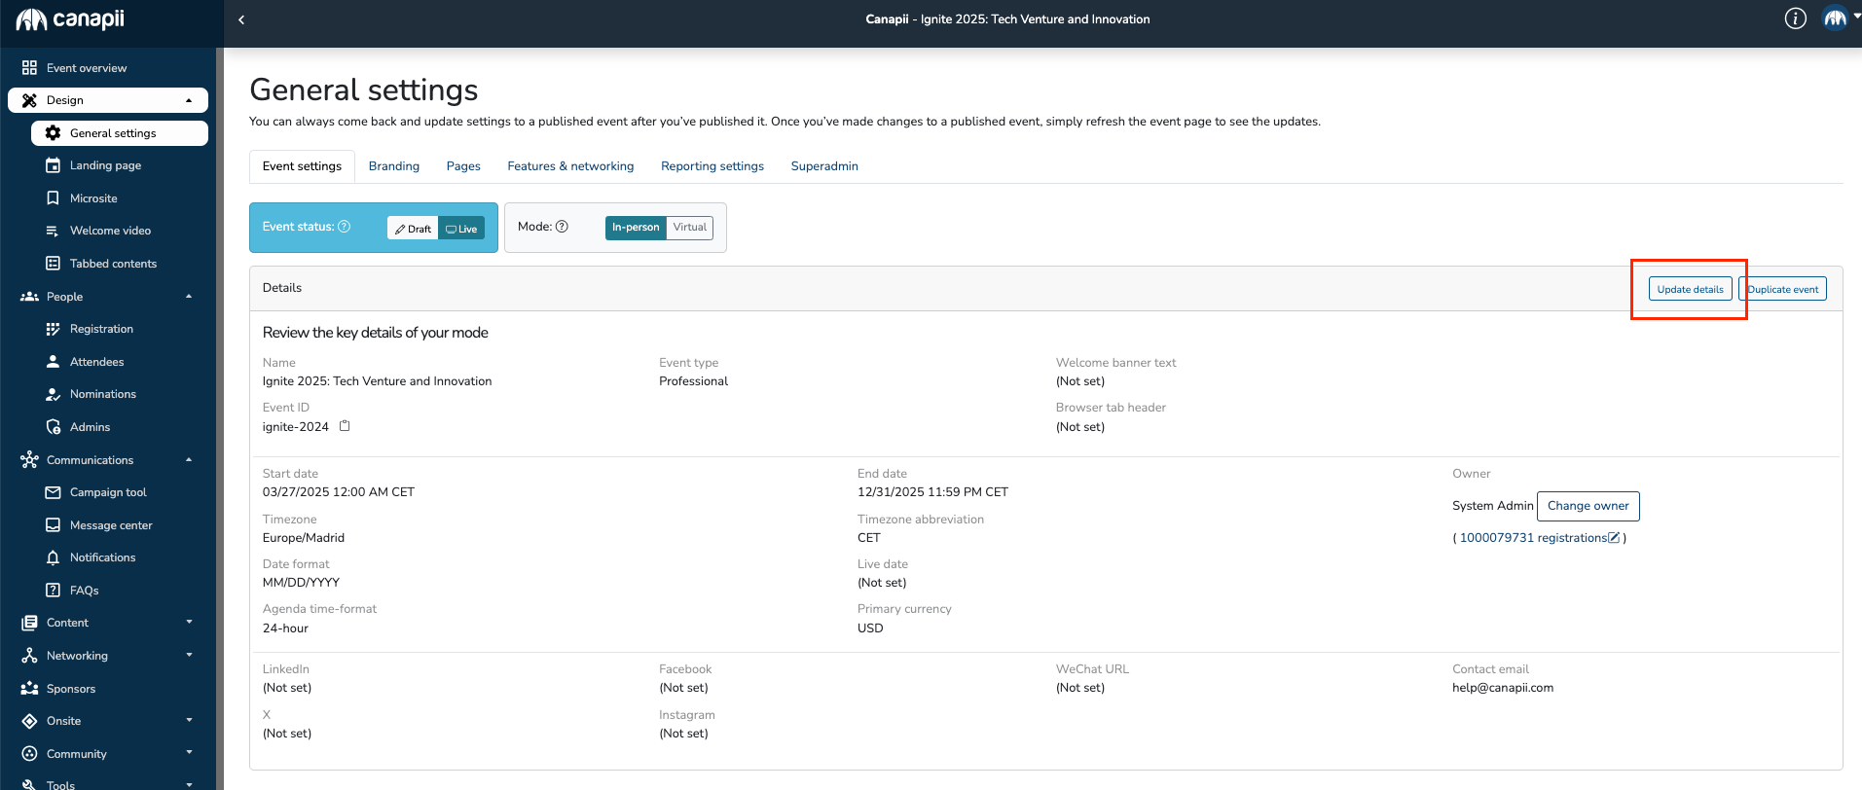Click the Canapii logo
Viewport: 1862px width, 790px height.
tap(70, 19)
